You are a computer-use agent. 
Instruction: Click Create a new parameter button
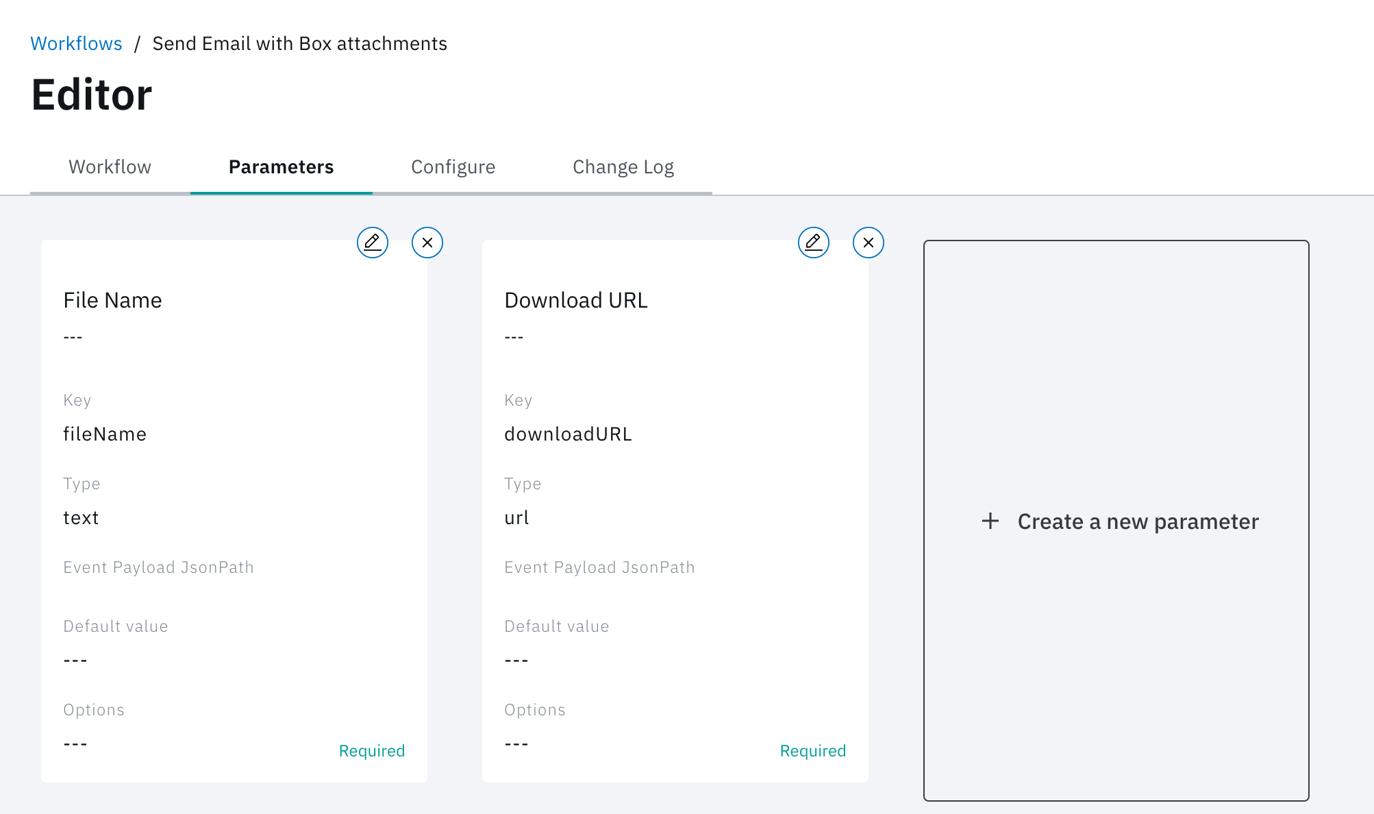(x=1117, y=519)
